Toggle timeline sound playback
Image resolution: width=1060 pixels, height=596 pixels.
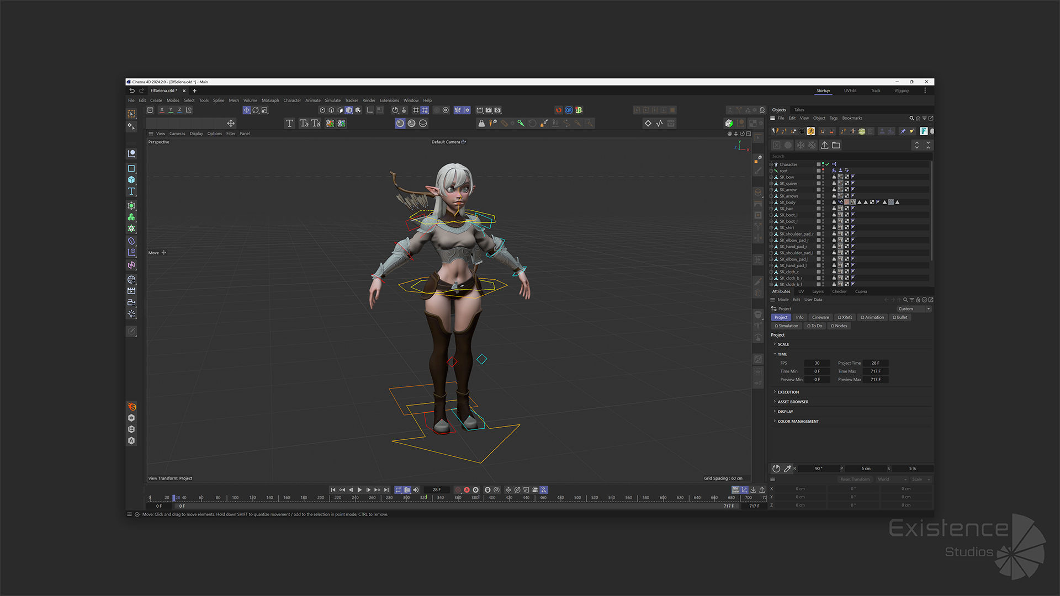click(416, 490)
